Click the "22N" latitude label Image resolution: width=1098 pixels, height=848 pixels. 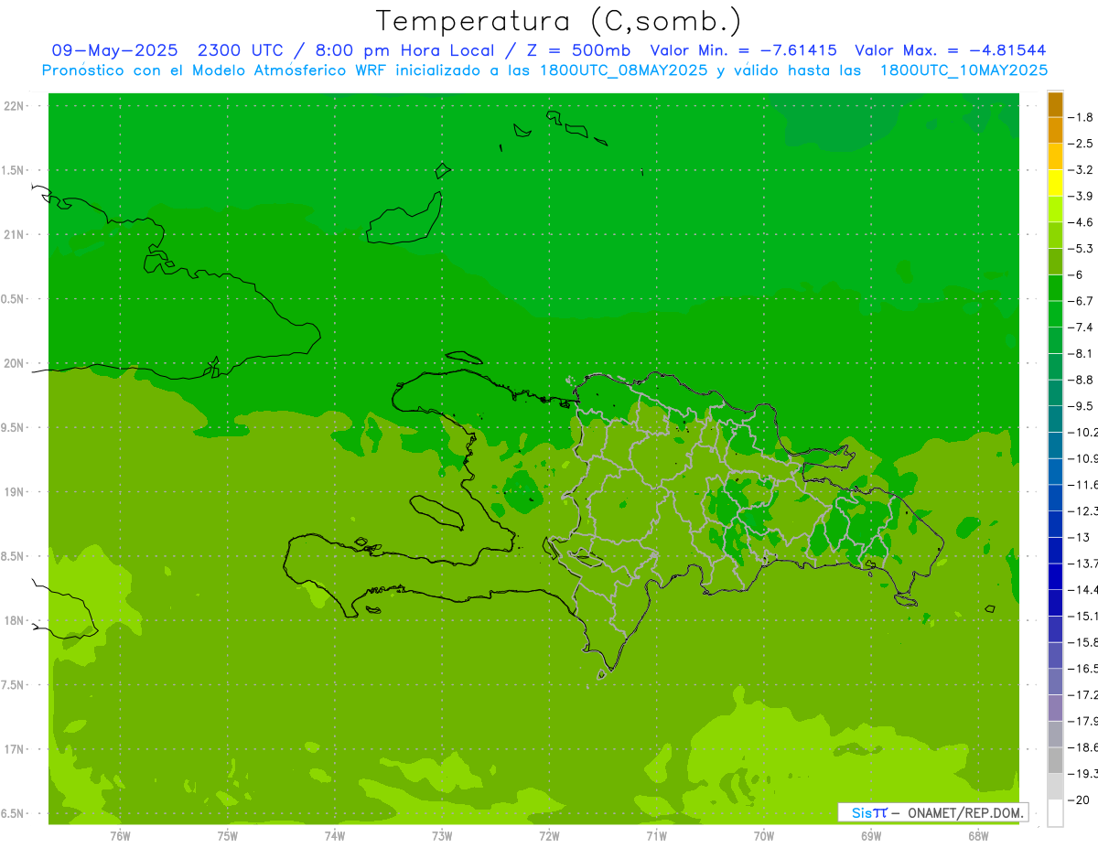[15, 105]
